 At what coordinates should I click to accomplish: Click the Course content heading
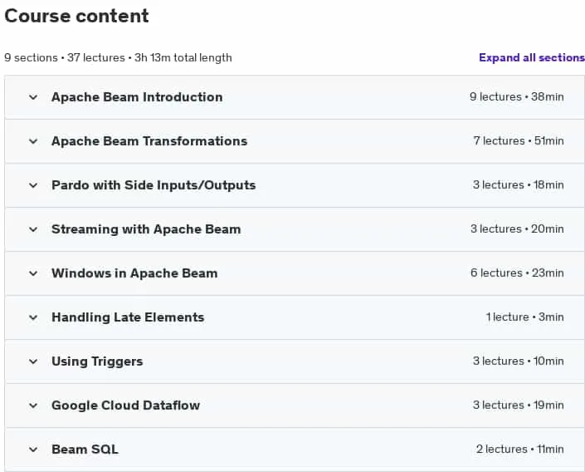coord(76,16)
